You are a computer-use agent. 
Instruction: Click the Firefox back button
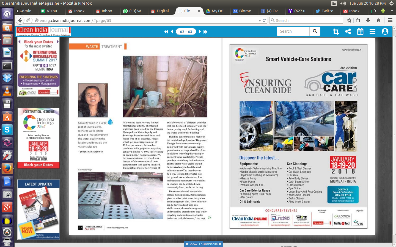[x=20, y=20]
